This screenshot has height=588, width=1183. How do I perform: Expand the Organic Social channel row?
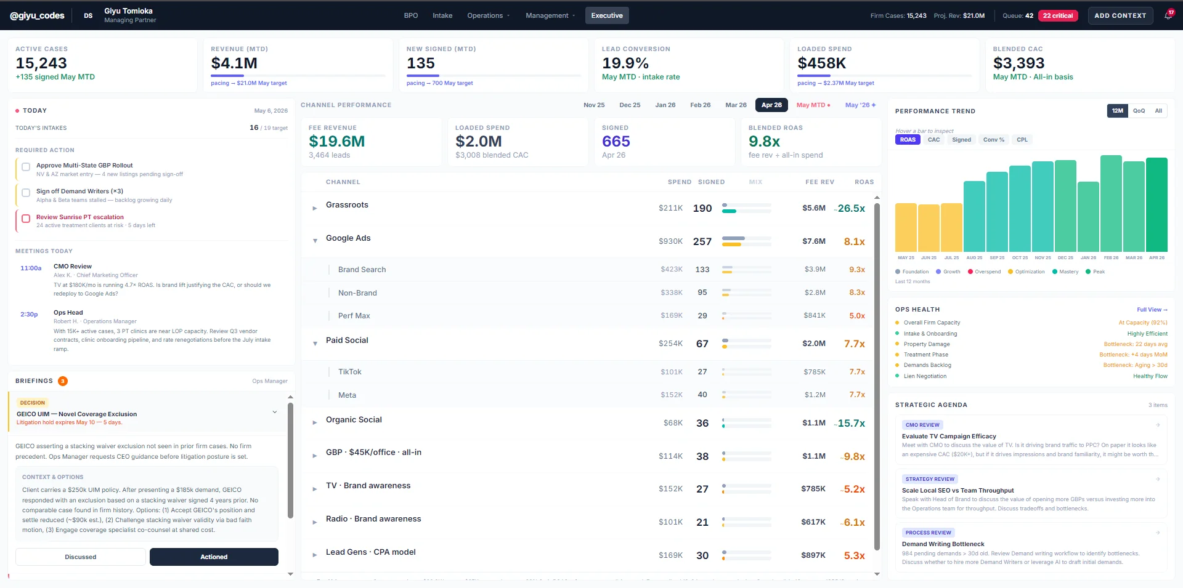pyautogui.click(x=315, y=422)
